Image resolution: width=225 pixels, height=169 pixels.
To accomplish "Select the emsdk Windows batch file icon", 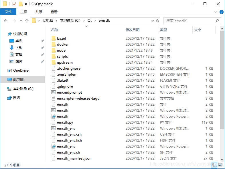I will (54, 110).
